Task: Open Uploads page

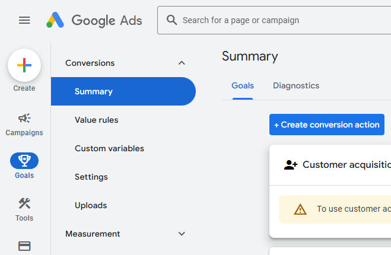Action: (91, 205)
